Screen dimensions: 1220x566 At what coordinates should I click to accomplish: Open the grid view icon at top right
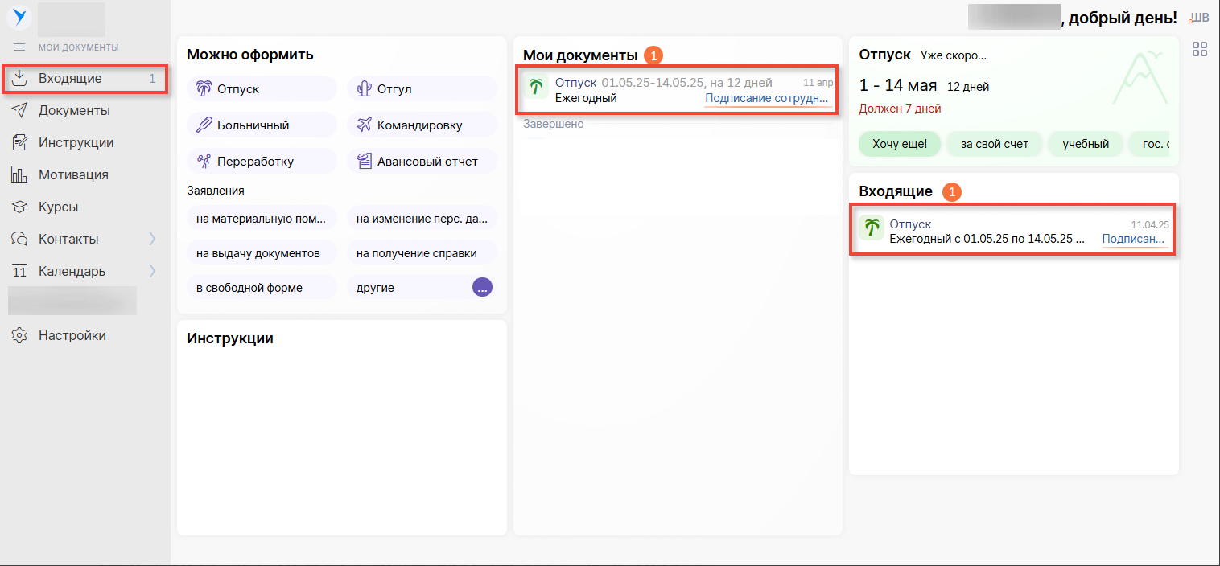[1199, 49]
